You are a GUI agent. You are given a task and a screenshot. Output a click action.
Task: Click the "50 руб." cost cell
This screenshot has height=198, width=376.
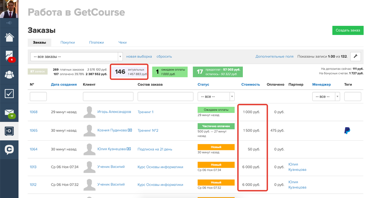pyautogui.click(x=254, y=149)
